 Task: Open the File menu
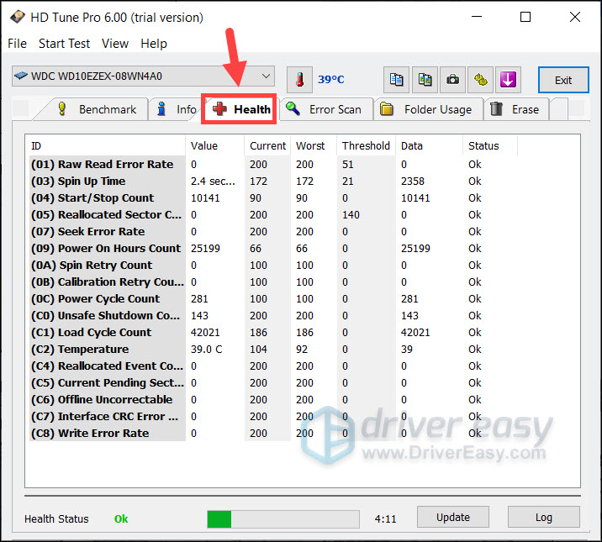tap(17, 44)
